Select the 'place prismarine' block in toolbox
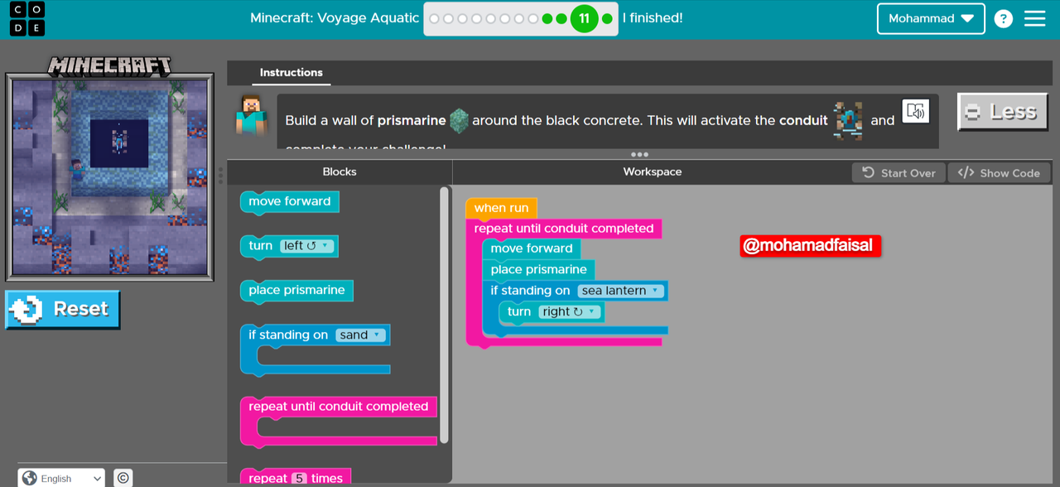The image size is (1060, 487). pos(296,291)
